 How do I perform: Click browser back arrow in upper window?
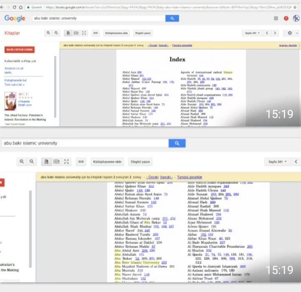pos(2,7)
